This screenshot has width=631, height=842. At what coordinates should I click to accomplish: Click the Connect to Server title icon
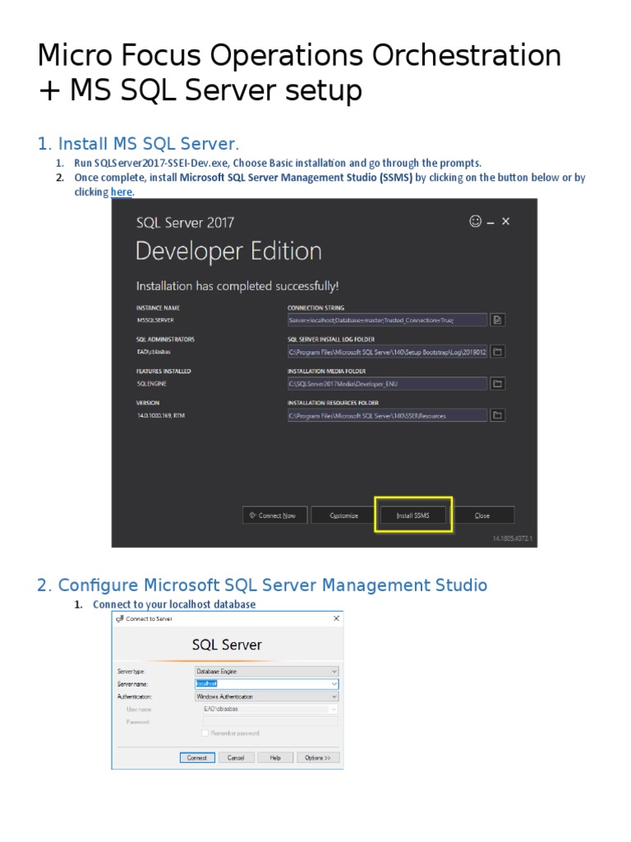click(x=120, y=618)
